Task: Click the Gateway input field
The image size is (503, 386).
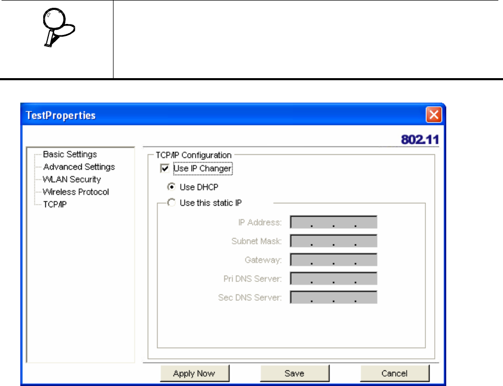Action: [333, 259]
